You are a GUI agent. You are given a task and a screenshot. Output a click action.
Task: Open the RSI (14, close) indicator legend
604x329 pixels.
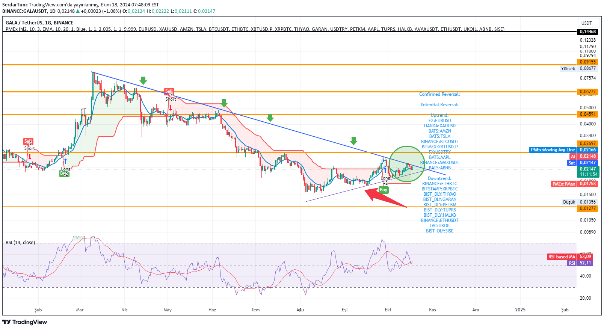point(20,243)
